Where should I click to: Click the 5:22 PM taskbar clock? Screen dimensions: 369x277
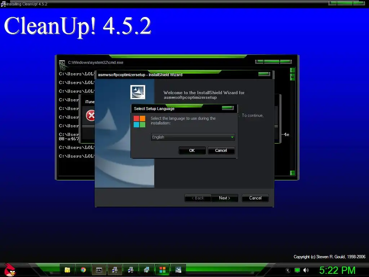coord(337,270)
